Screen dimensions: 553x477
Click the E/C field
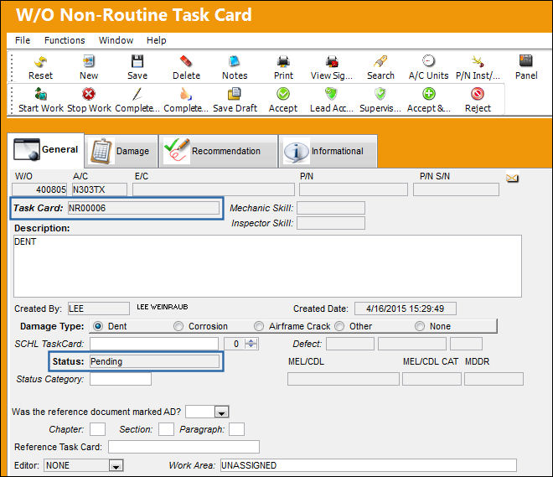[214, 189]
